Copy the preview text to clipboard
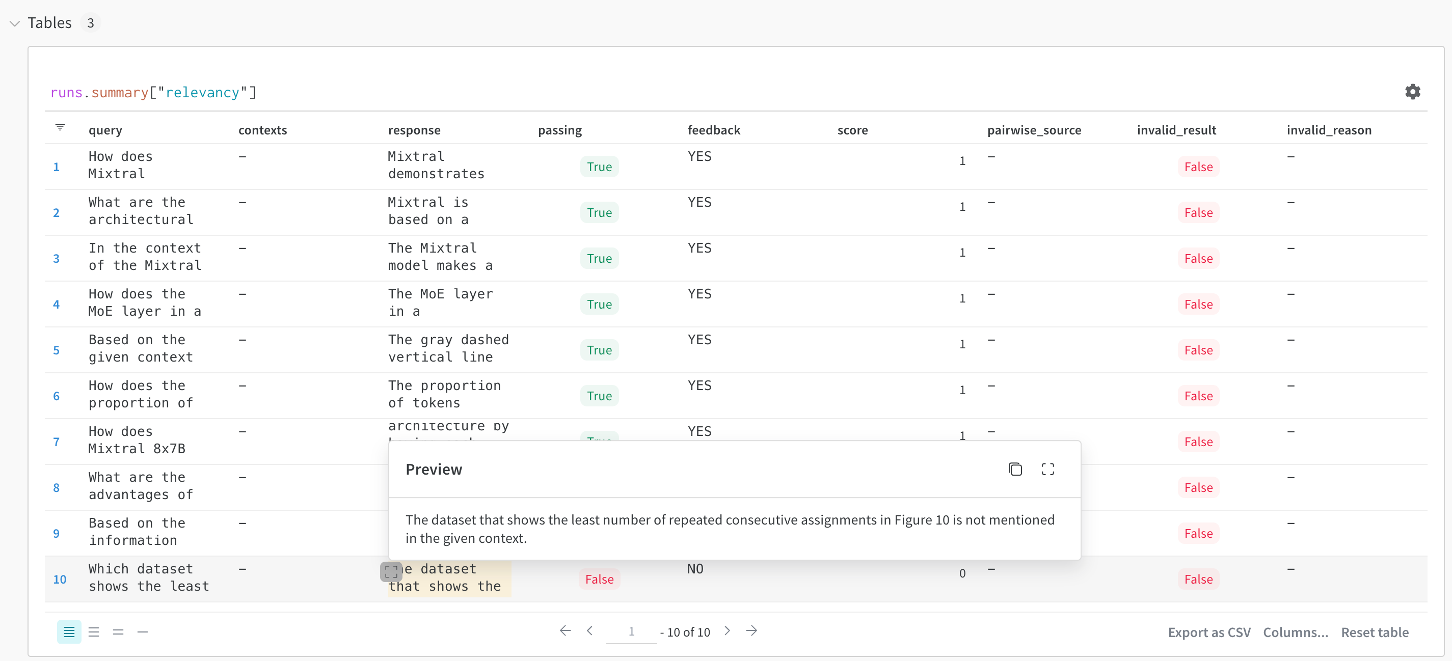Image resolution: width=1452 pixels, height=661 pixels. click(x=1014, y=469)
